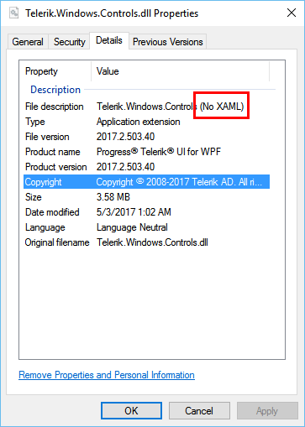This screenshot has width=305, height=427.
Task: Select the File version row
Action: (x=146, y=137)
